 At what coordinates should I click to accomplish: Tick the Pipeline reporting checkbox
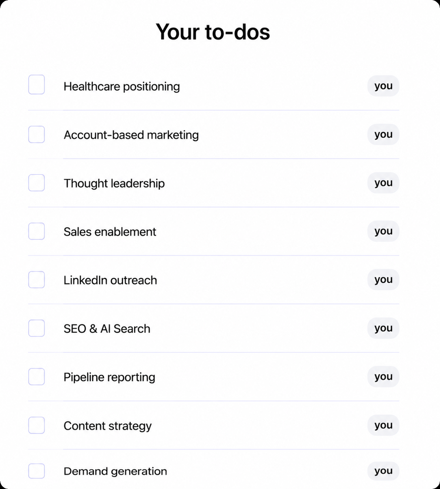[x=37, y=376]
